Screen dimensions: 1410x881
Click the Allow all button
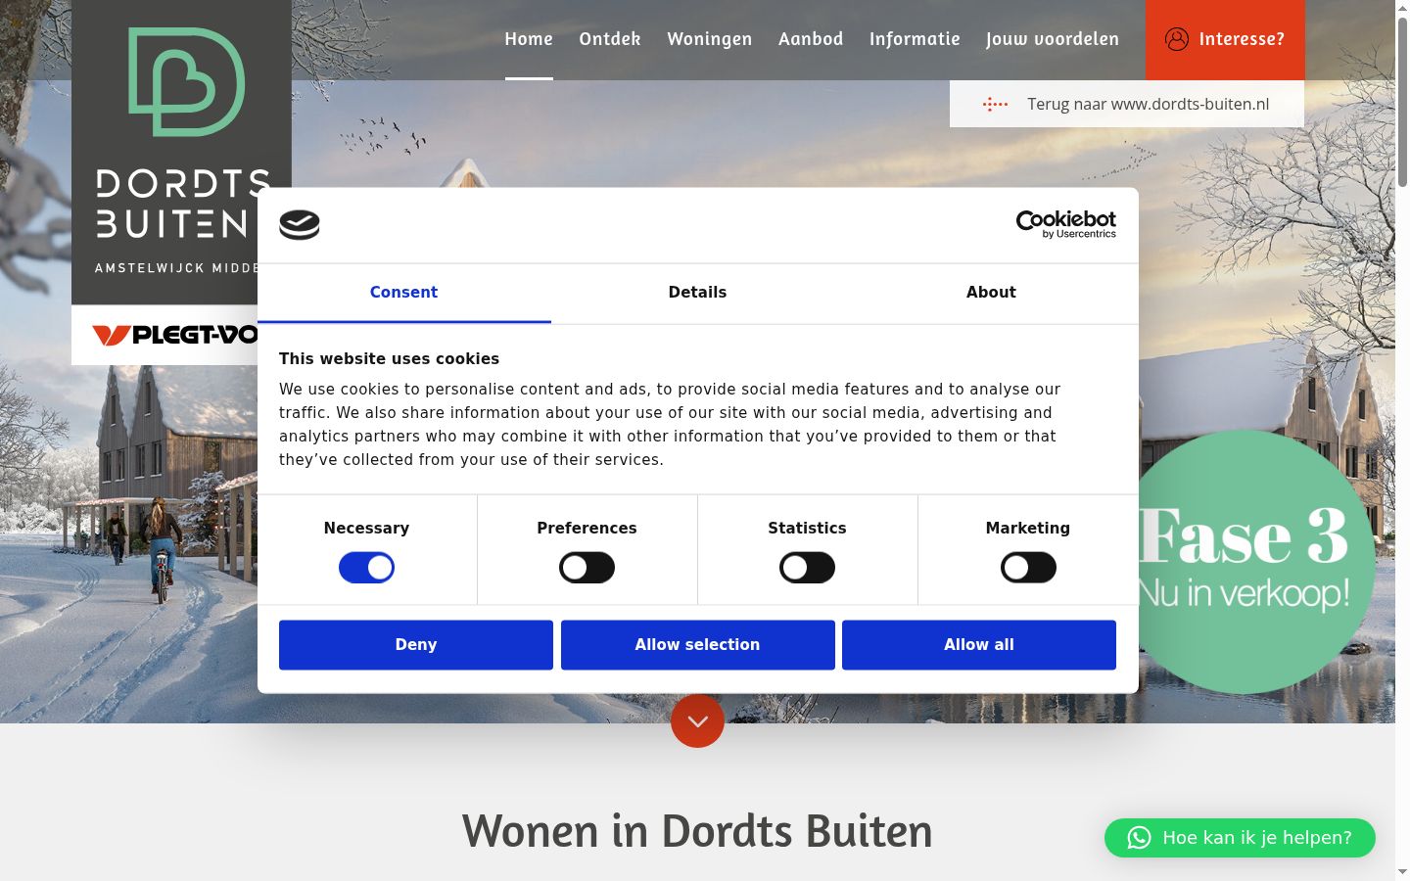979,645
